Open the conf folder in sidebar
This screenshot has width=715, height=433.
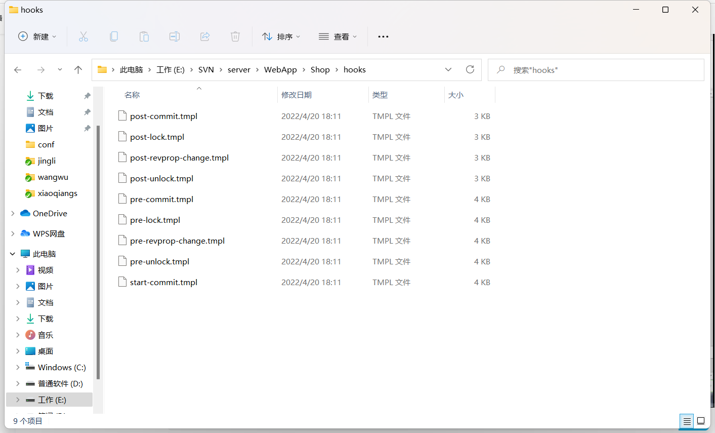(46, 144)
